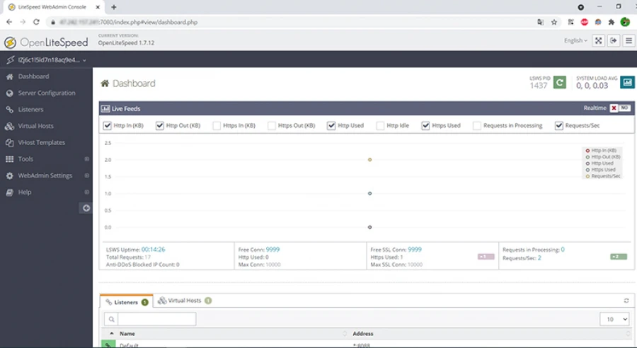Click the Requests/Sec legend marker
This screenshot has height=348, width=637.
587,177
